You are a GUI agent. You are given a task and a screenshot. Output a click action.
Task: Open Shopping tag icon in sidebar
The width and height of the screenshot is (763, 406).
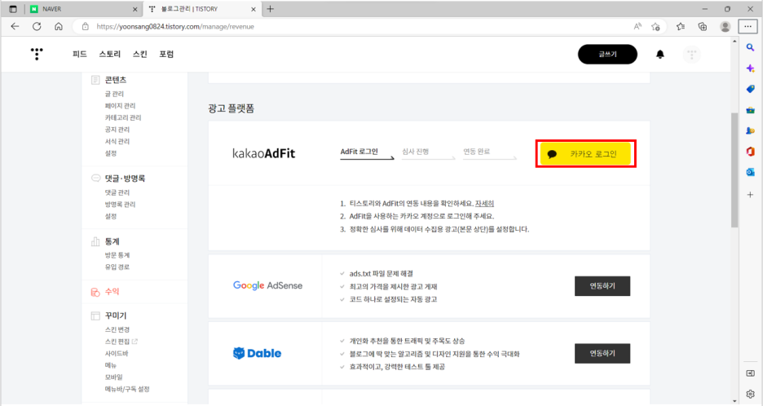(750, 89)
